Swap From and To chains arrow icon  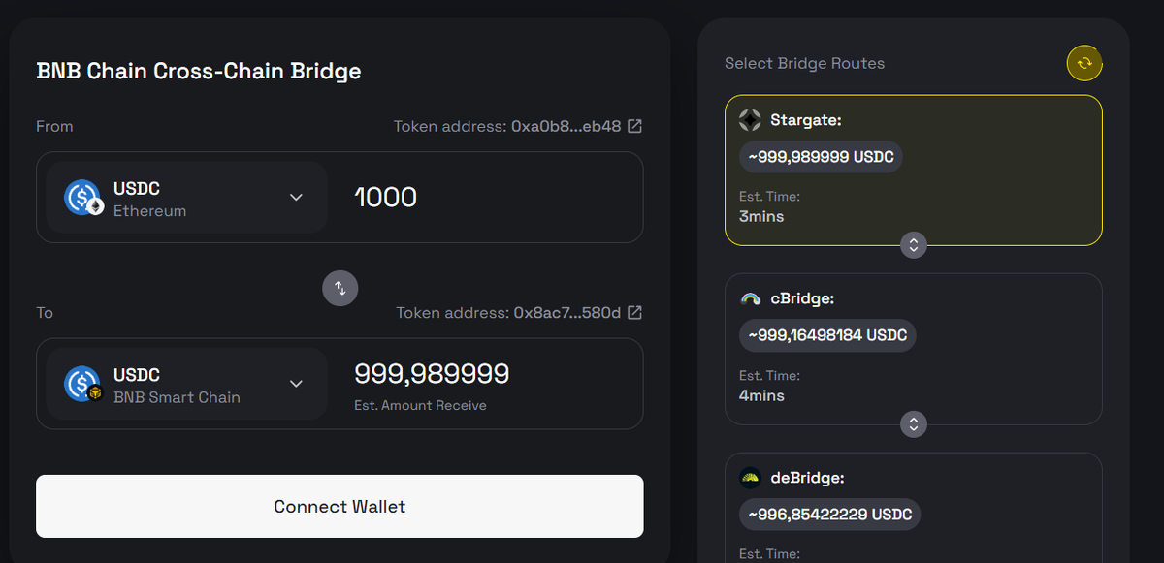point(339,288)
